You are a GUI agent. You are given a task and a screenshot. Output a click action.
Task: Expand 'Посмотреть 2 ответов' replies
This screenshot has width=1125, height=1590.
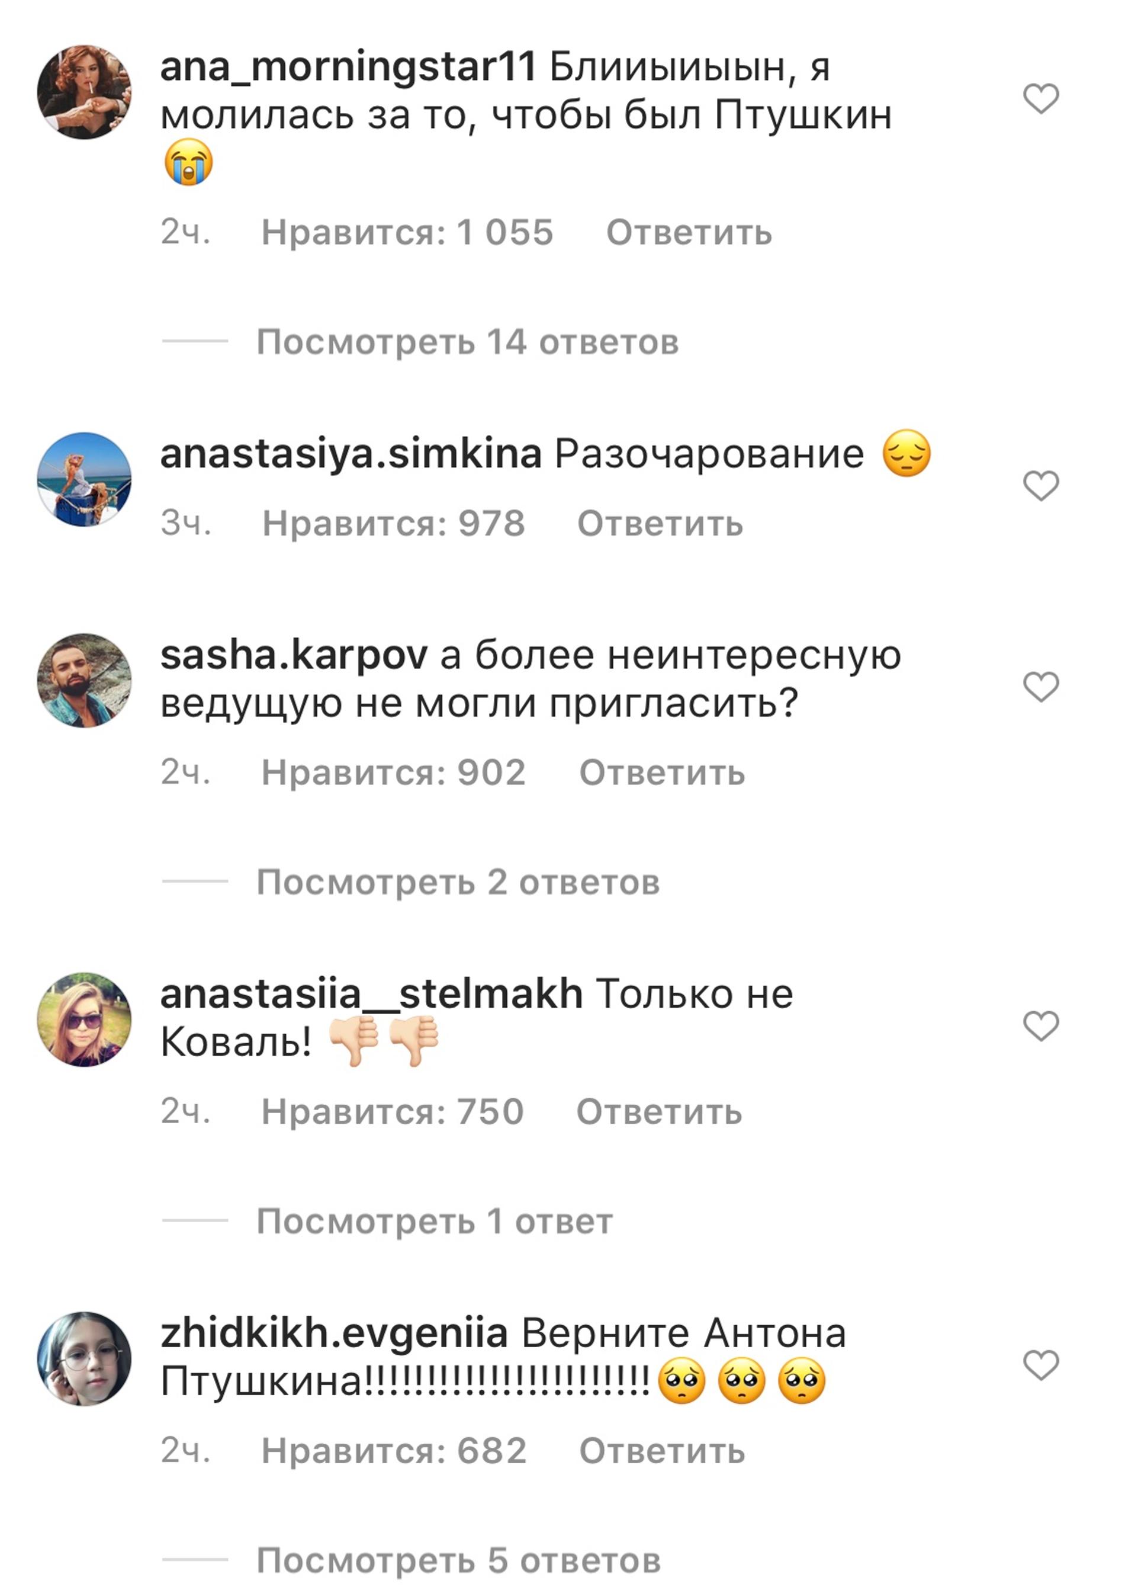[458, 882]
